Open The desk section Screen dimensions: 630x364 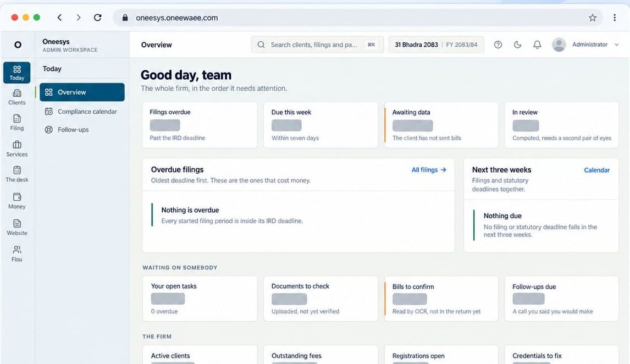[x=17, y=174]
